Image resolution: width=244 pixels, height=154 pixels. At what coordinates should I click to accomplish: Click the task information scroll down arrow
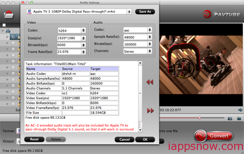pyautogui.click(x=140, y=130)
